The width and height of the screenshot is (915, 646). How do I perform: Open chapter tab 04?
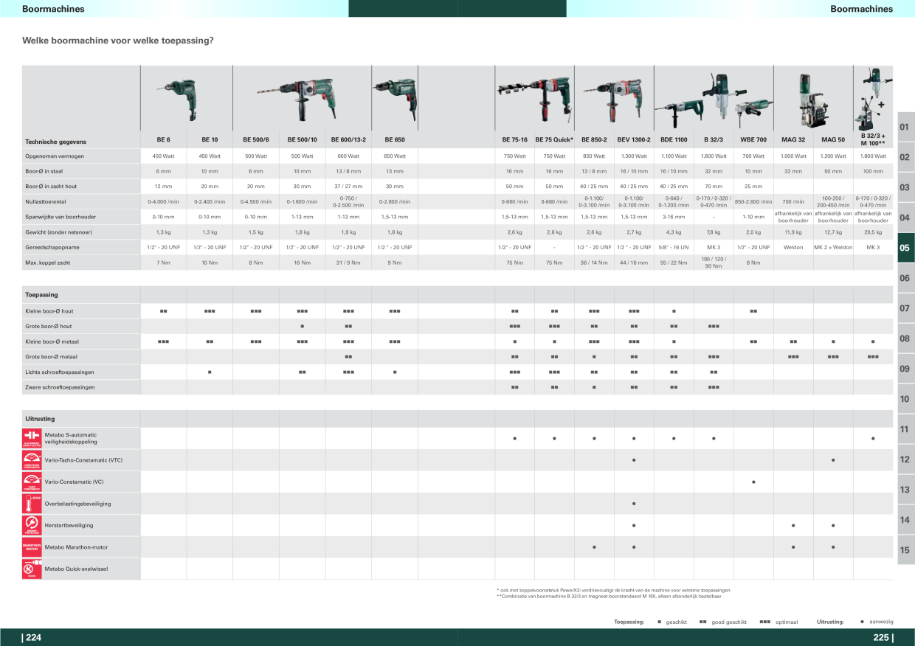[906, 218]
